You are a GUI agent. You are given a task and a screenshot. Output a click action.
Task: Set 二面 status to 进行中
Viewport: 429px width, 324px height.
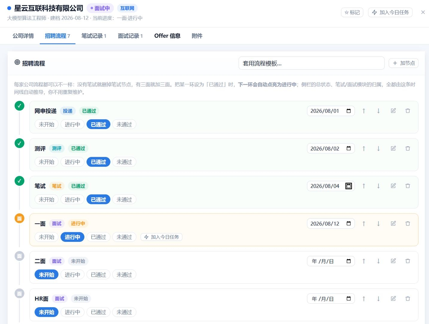coord(72,274)
